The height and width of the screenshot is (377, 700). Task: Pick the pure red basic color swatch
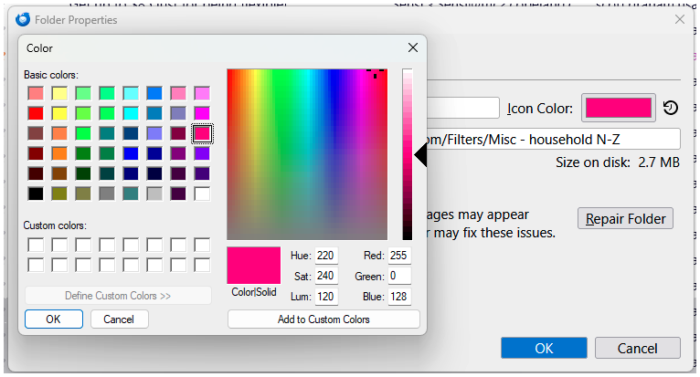click(36, 113)
